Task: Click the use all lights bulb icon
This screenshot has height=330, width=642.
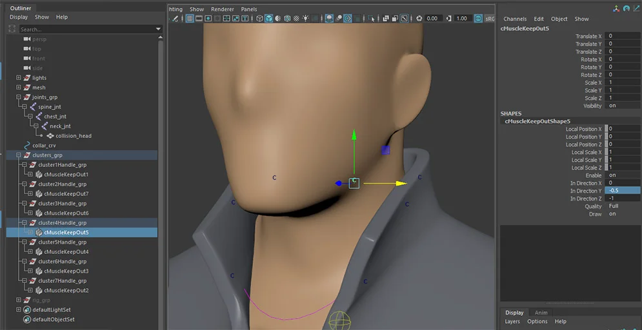Action: pyautogui.click(x=305, y=19)
